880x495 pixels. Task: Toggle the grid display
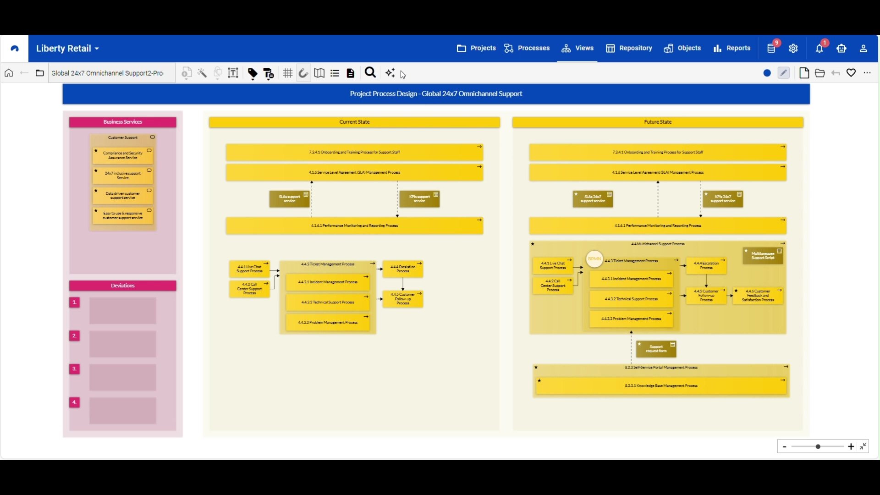point(288,73)
